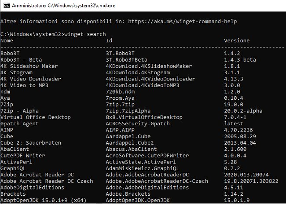286x204 pixels.
Task: Click the Id column header
Action: point(109,40)
